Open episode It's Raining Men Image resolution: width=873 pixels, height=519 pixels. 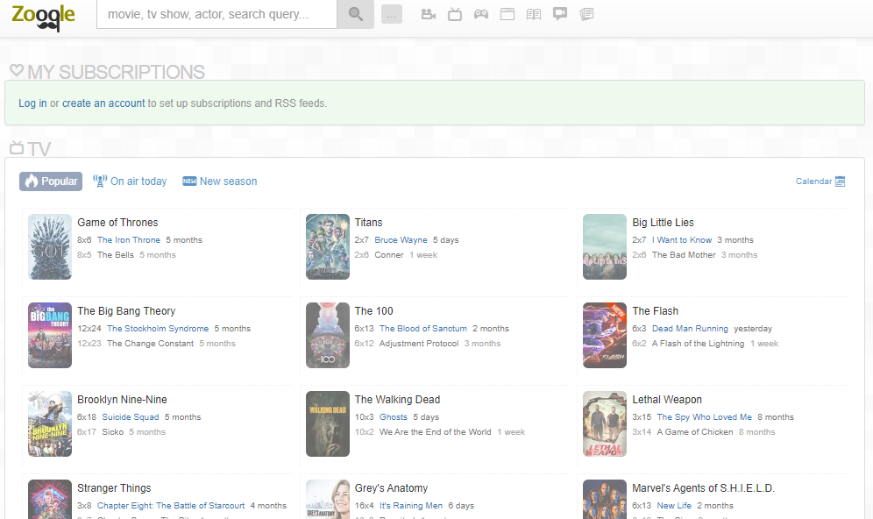411,506
